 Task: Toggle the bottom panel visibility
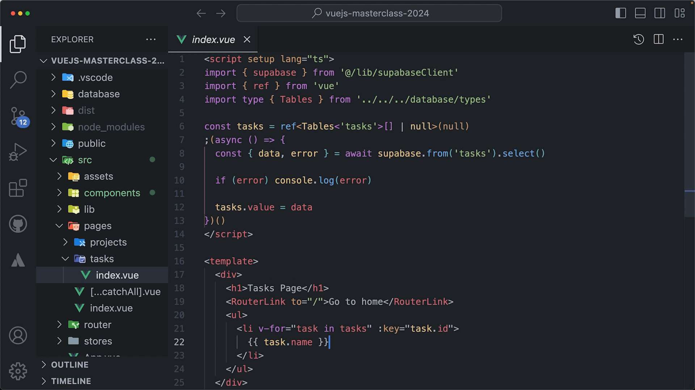click(640, 13)
